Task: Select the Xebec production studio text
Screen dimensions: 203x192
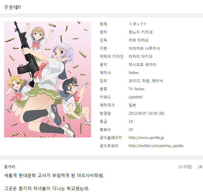Action: (x=134, y=73)
